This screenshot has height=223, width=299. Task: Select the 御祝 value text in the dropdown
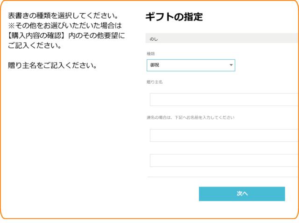(x=155, y=65)
